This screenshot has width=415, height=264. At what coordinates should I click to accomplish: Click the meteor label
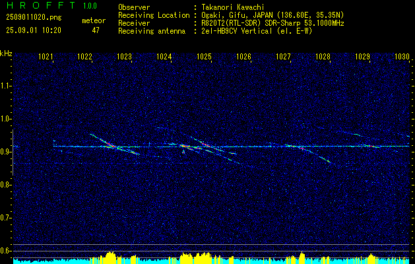pos(94,20)
